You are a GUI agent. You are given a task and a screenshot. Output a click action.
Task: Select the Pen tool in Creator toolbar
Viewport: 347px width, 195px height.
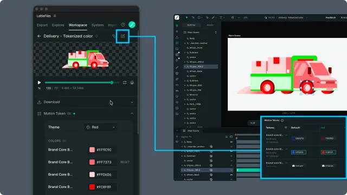[x=207, y=17]
